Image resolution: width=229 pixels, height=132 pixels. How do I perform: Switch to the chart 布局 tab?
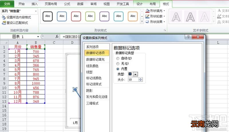153,4
